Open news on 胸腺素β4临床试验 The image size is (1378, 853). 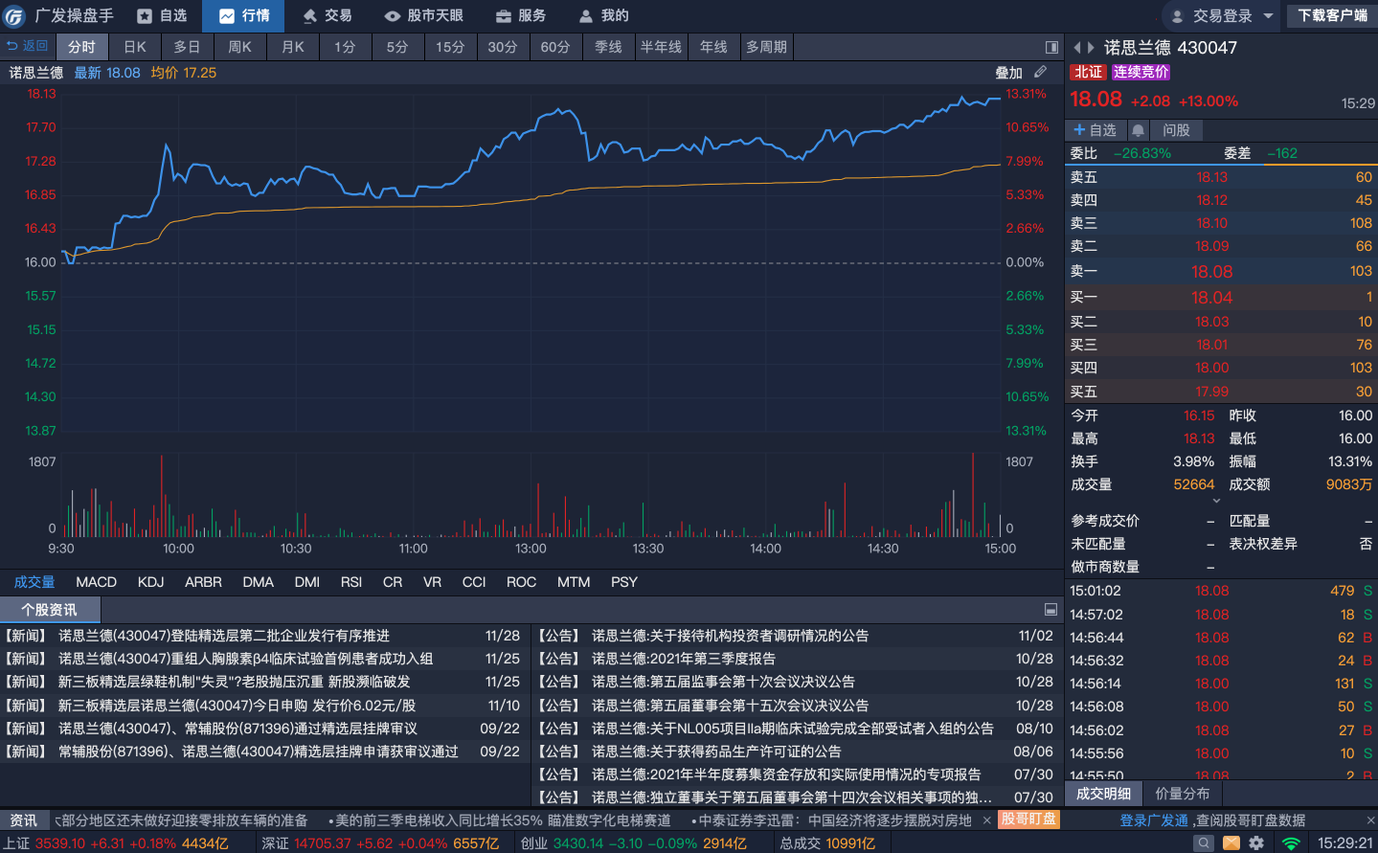(245, 659)
